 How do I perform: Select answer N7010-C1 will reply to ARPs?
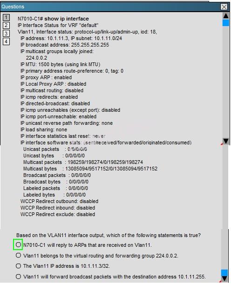18,244
